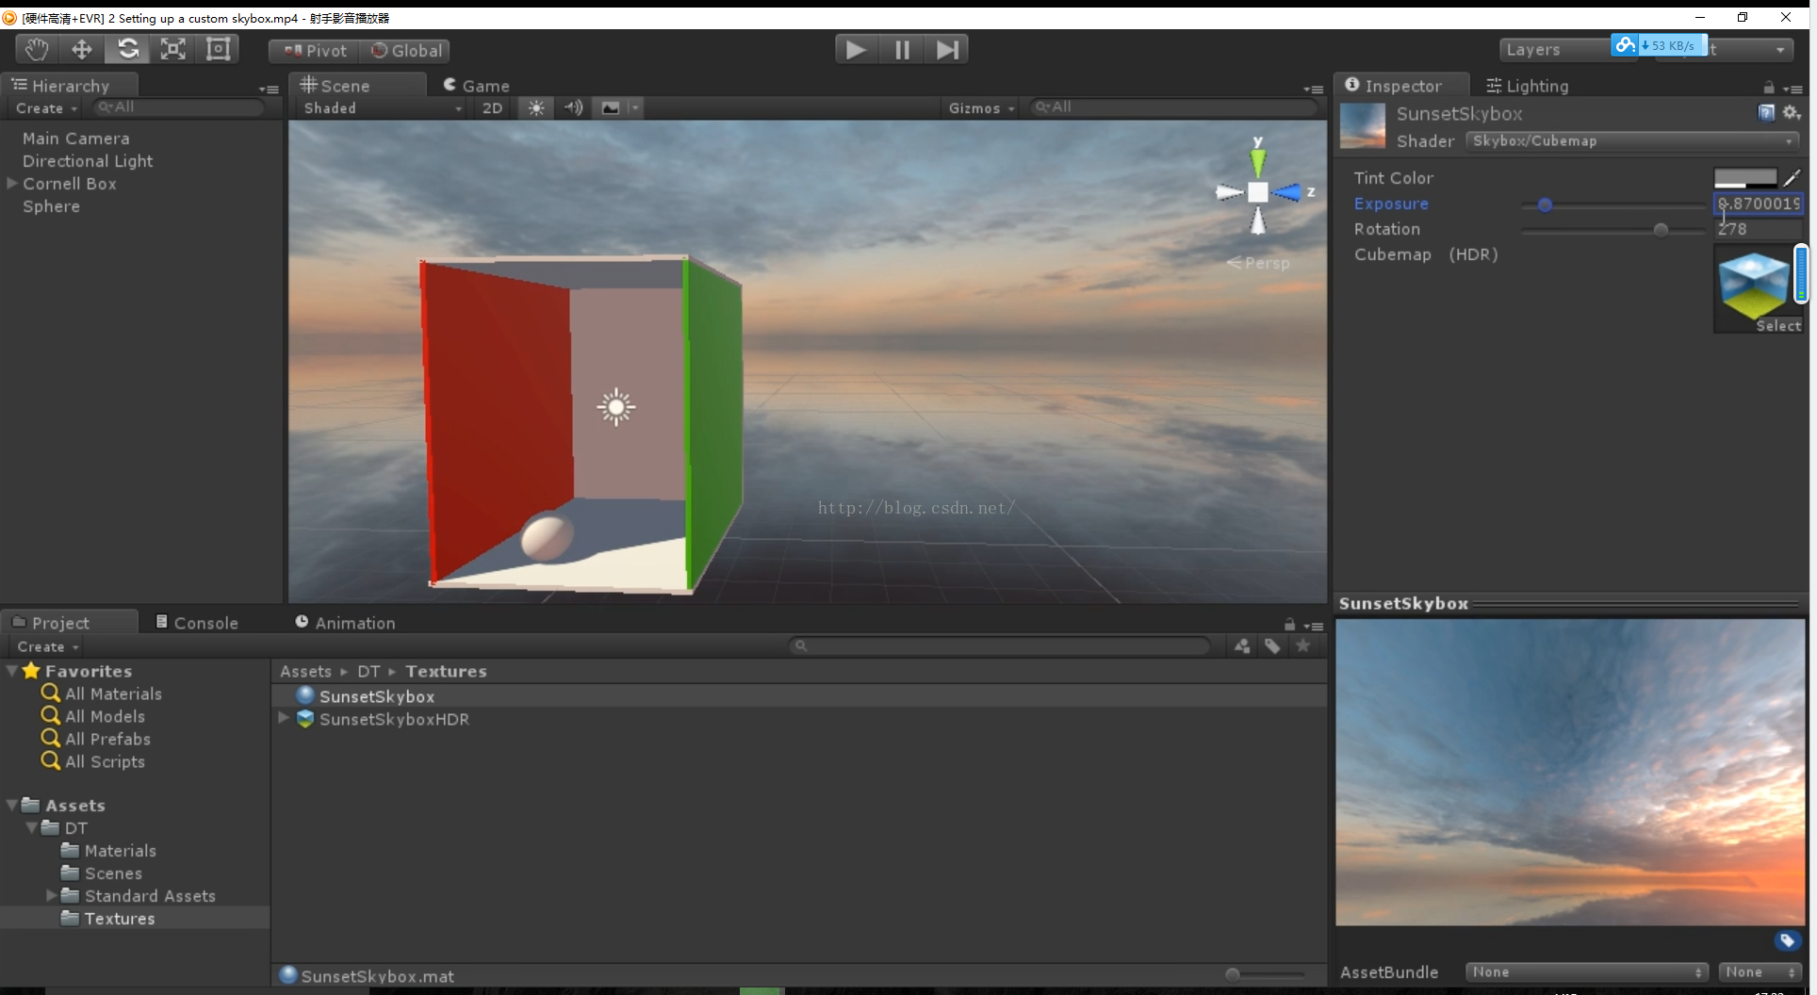Select the Rect transform tool
1817x995 pixels.
[x=218, y=49]
